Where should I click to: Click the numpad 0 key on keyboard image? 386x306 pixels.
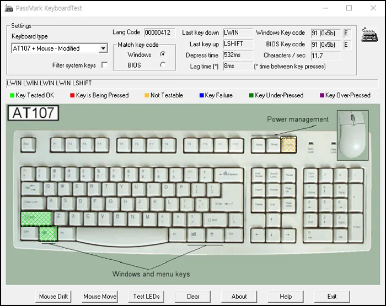click(318, 235)
